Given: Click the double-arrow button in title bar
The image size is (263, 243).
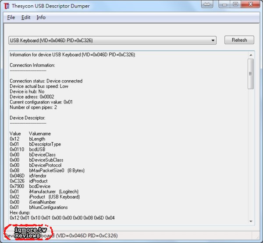Looking at the screenshot, I should point(207,4).
